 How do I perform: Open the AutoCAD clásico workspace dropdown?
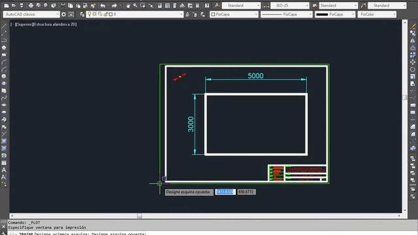[x=31, y=14]
